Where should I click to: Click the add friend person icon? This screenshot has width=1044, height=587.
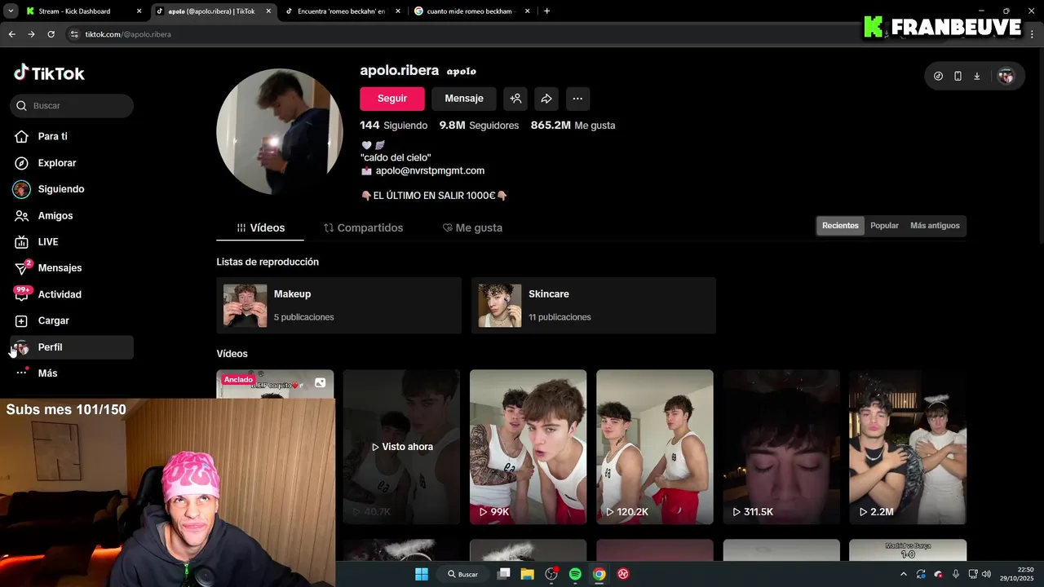pyautogui.click(x=515, y=99)
